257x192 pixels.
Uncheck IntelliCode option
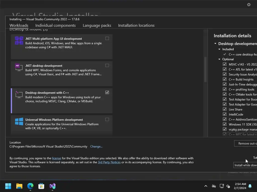[x=225, y=114]
